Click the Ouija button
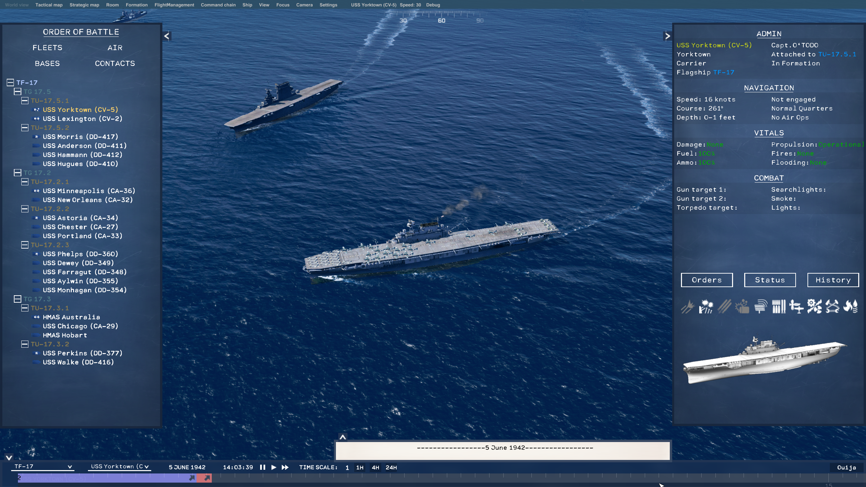Viewport: 866px width, 487px height. 846,467
